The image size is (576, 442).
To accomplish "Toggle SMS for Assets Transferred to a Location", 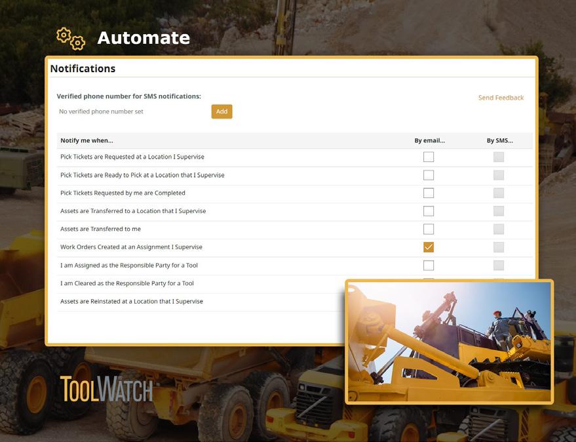I will click(x=499, y=211).
